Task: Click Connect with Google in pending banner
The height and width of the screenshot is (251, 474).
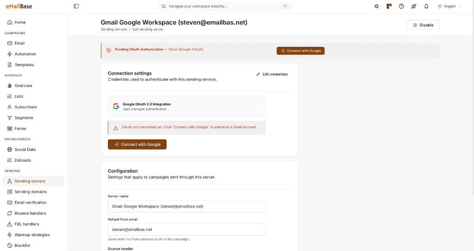Action: tap(300, 51)
